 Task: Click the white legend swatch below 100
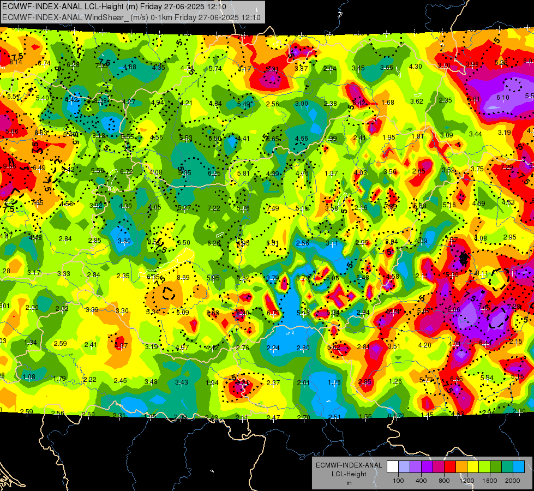click(x=393, y=467)
